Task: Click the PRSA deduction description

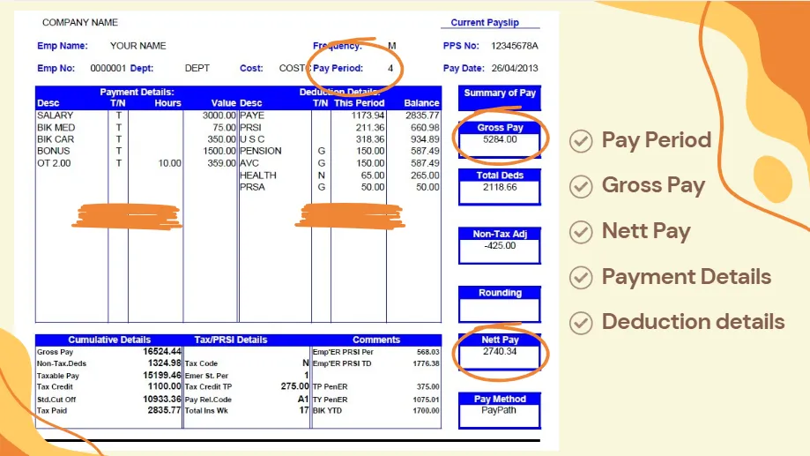Action: click(x=252, y=187)
